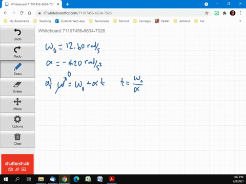Open the Chrome three-dot menu
The height and width of the screenshot is (184, 246).
point(240,13)
